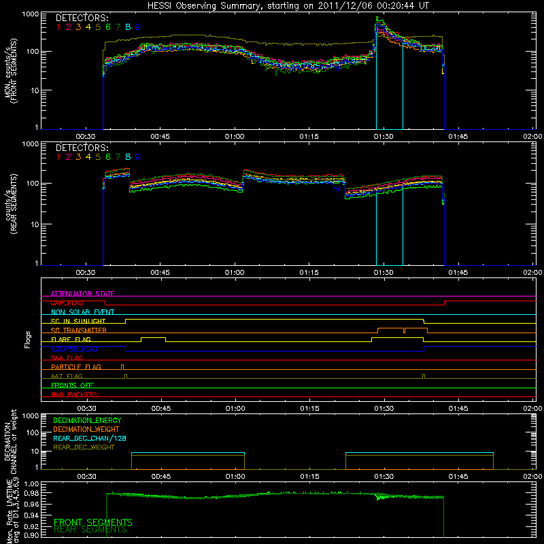
Task: Click the DETECTORS: legend heading in the rear segments panel
Action: (82, 148)
